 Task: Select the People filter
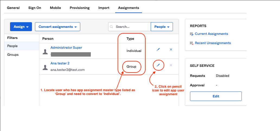pyautogui.click(x=22, y=46)
